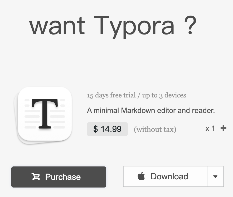The width and height of the screenshot is (233, 197).
Task: Click the "up to 3 devices" text
Action: pyautogui.click(x=164, y=95)
